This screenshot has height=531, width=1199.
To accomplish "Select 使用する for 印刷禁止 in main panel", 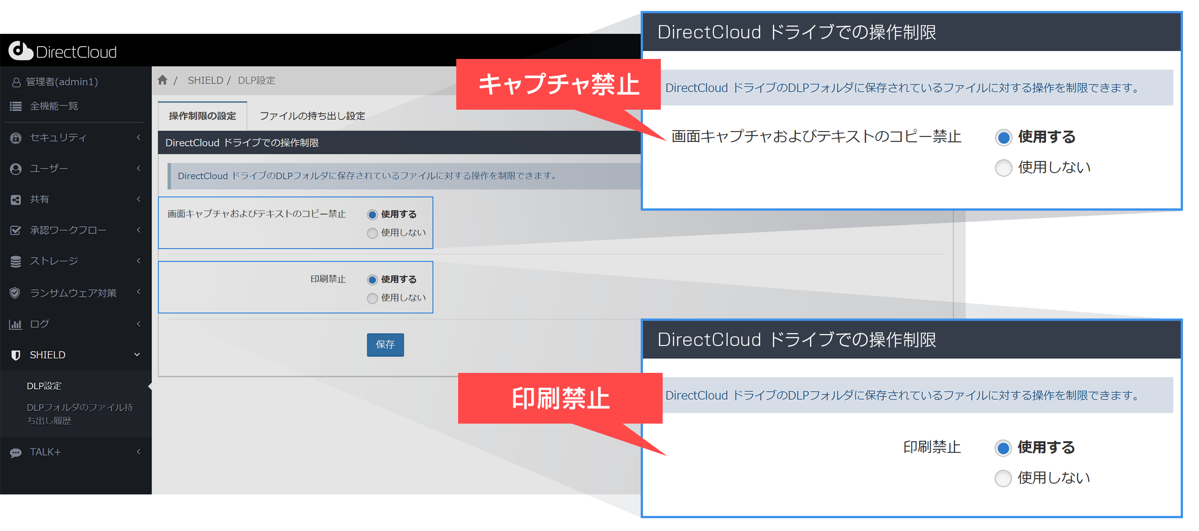I will click(x=372, y=280).
